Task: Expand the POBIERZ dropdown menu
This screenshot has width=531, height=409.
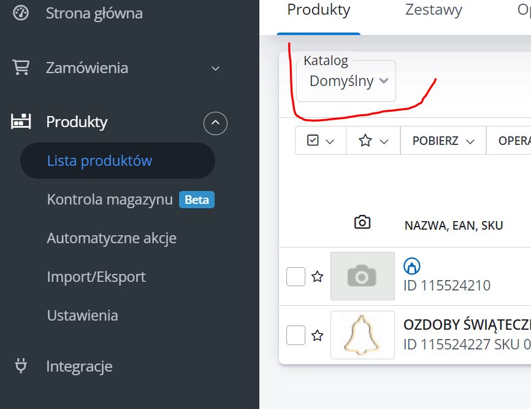Action: (443, 141)
